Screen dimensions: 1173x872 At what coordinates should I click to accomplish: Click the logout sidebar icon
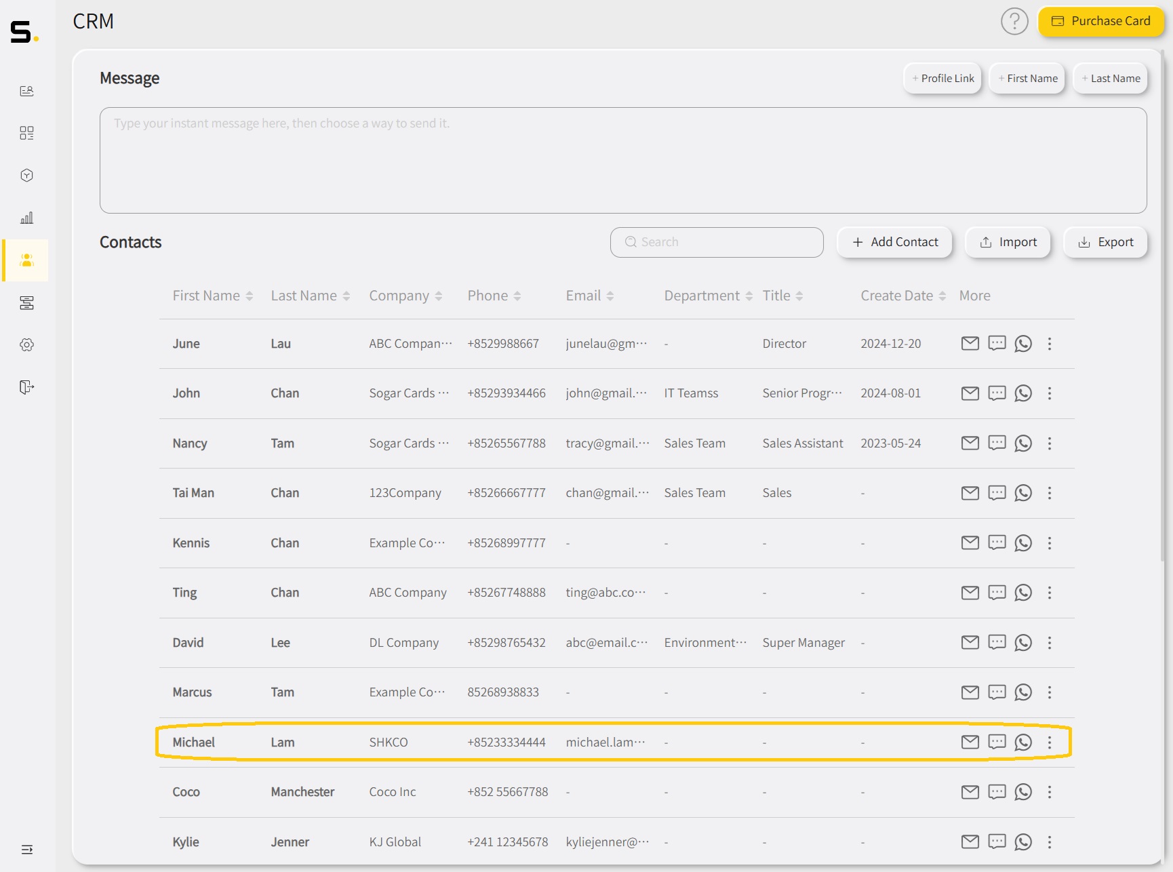[26, 387]
